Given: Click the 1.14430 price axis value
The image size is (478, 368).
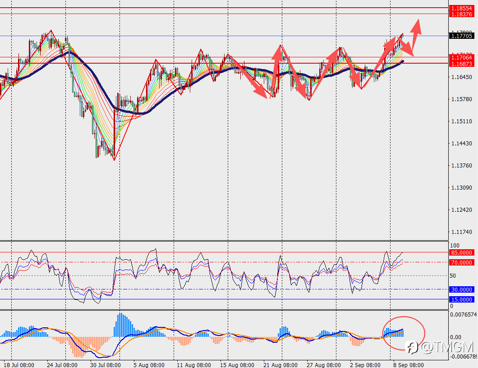Looking at the screenshot, I should [x=461, y=144].
